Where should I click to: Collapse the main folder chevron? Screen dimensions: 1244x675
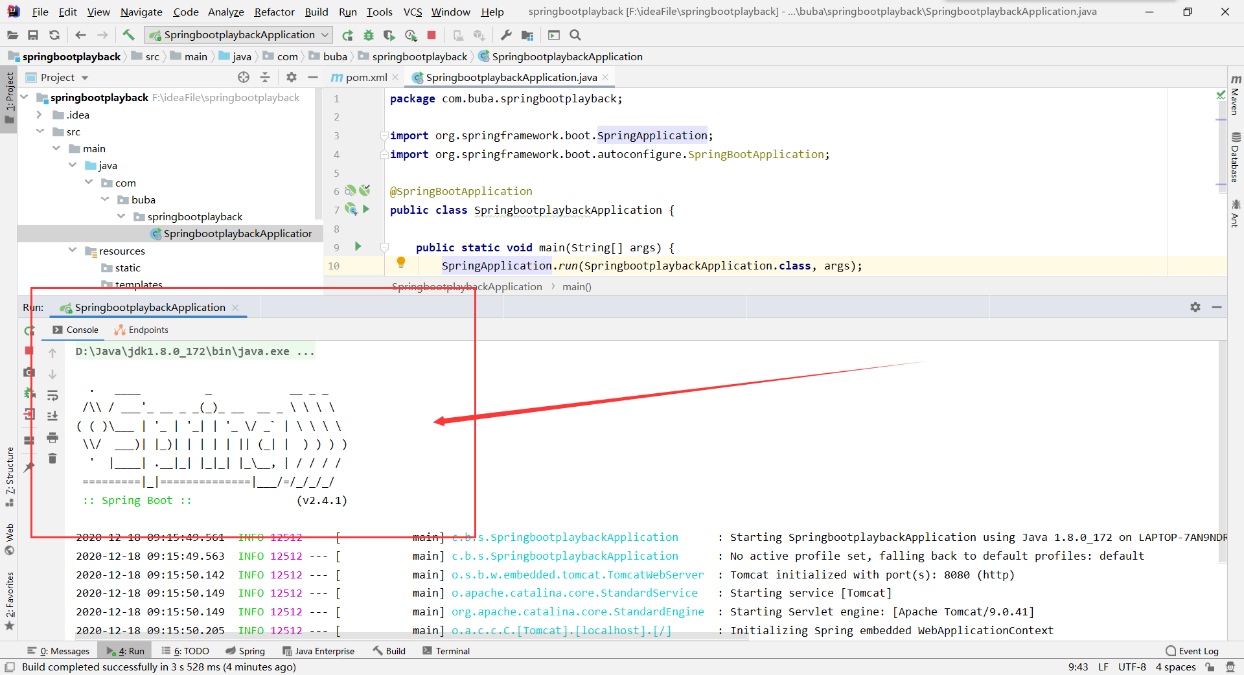(x=56, y=148)
